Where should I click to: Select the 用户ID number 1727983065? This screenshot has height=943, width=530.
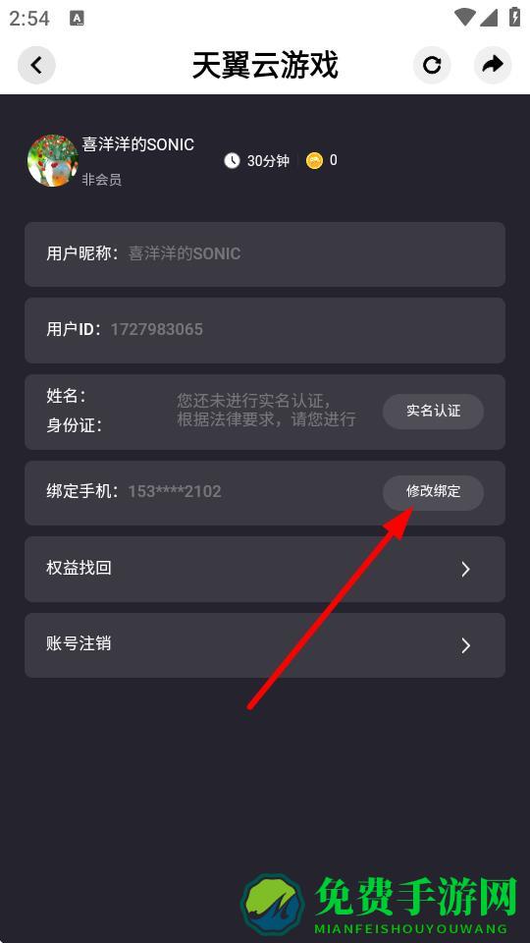(x=157, y=330)
